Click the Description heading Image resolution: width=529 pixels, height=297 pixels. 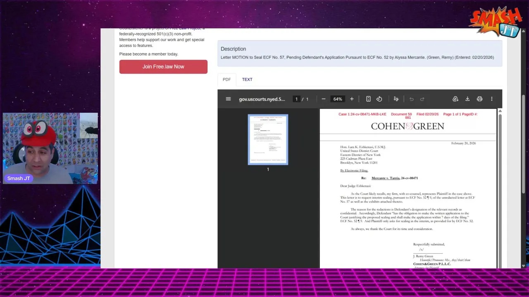click(233, 49)
